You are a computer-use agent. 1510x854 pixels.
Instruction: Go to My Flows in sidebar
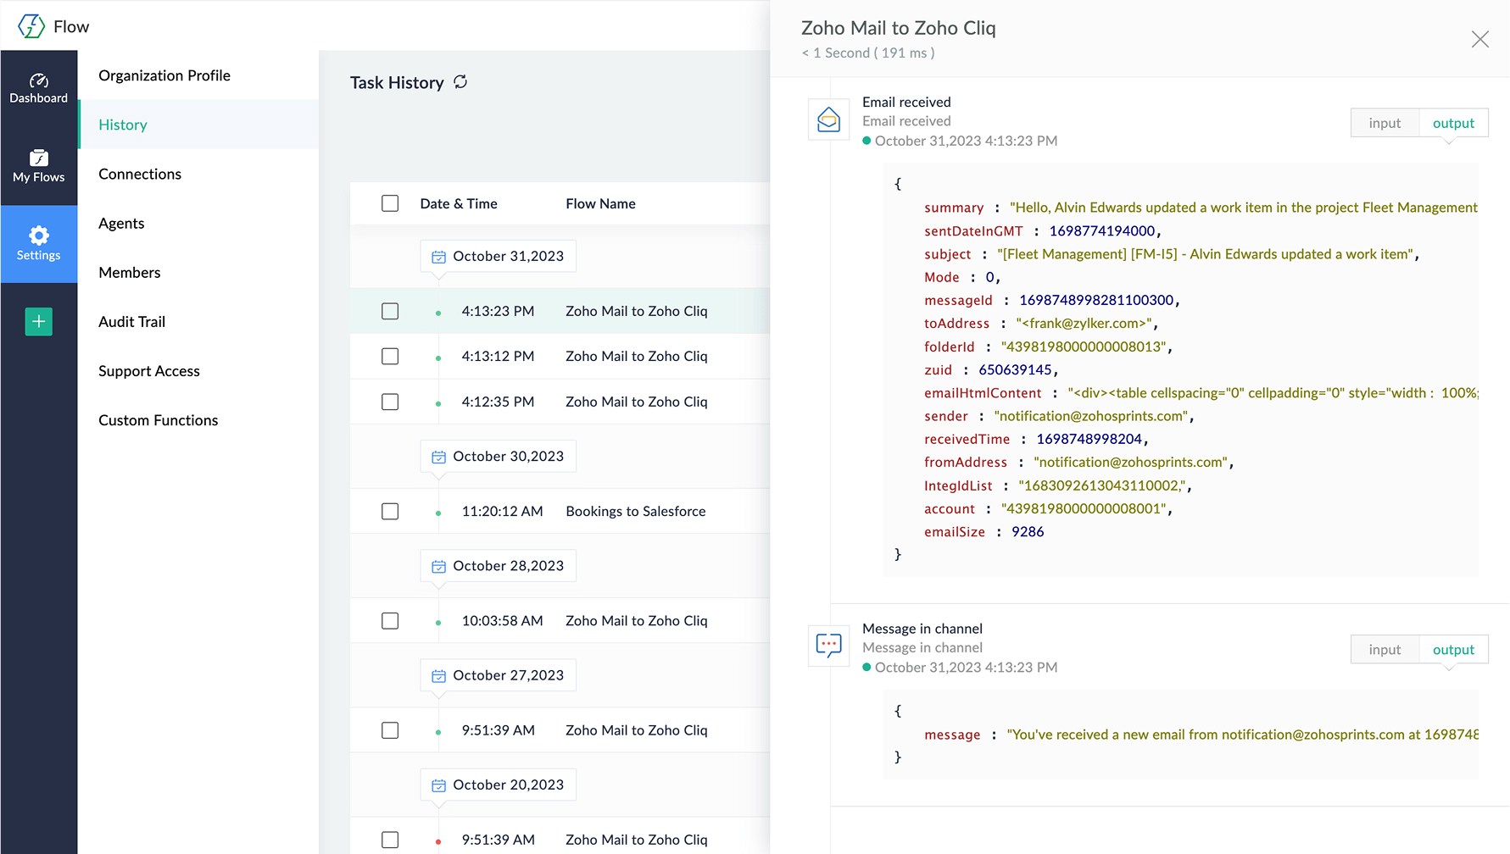point(38,166)
